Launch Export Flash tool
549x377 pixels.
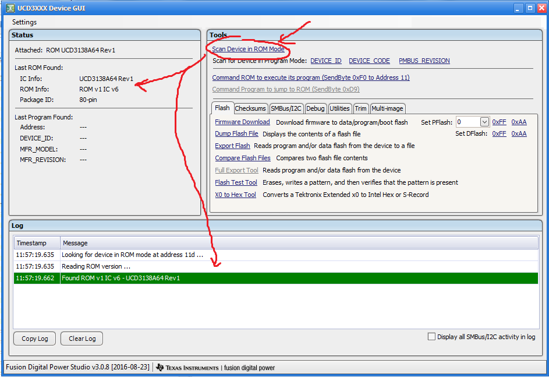[x=232, y=146]
